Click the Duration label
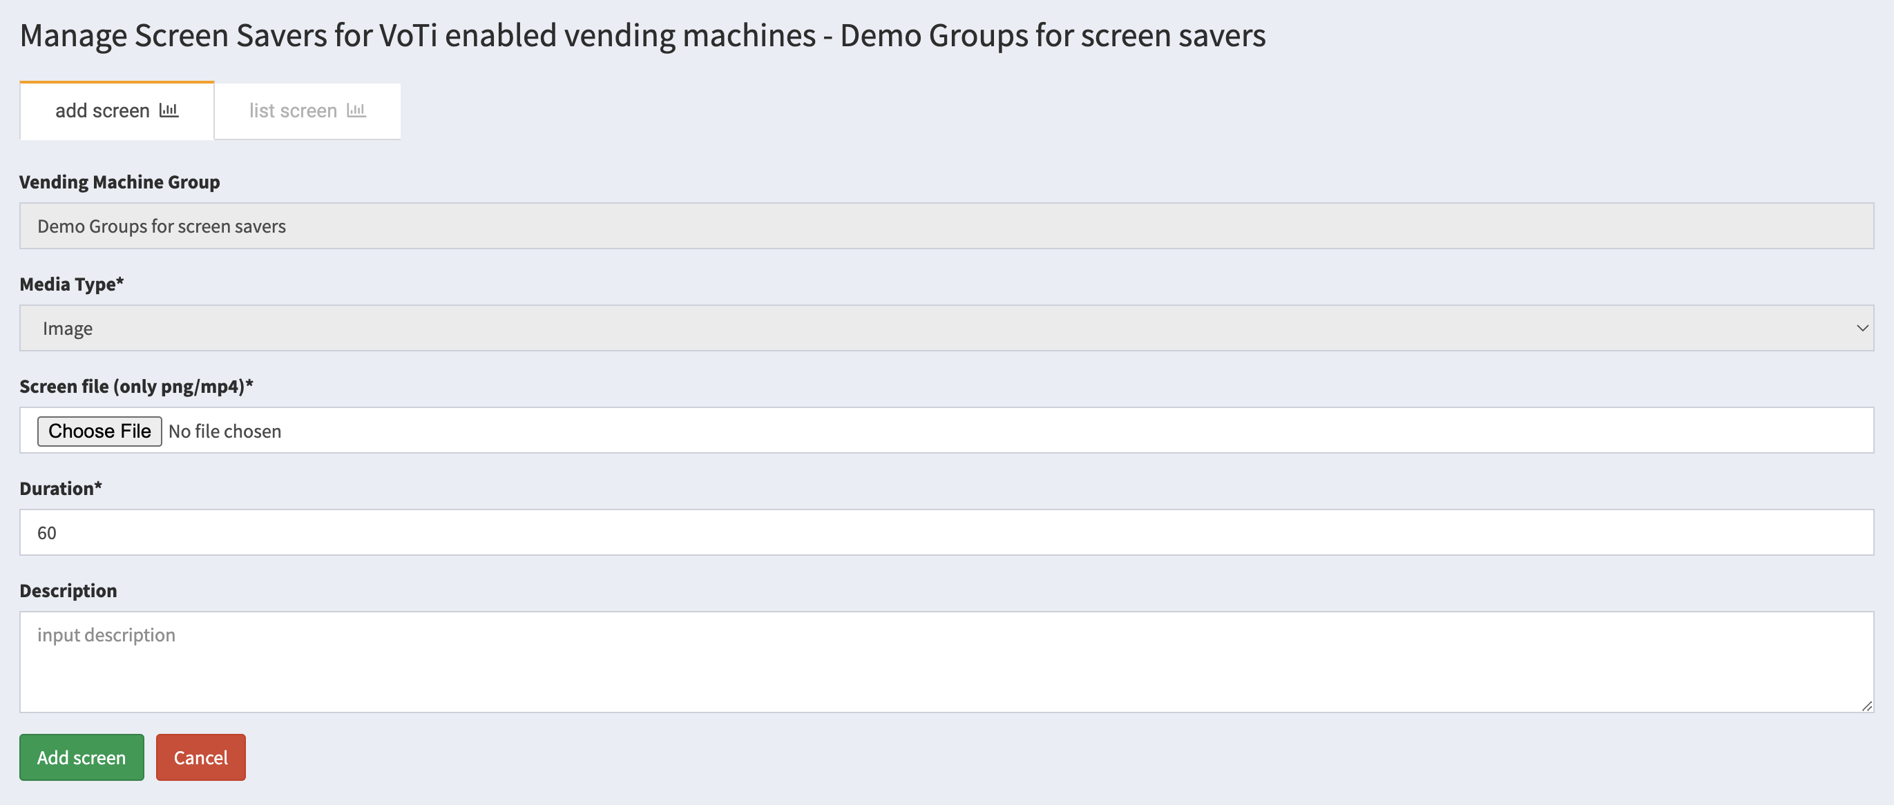The width and height of the screenshot is (1894, 805). (x=60, y=488)
